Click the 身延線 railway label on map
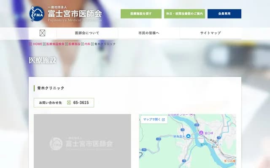Screen dimensions: 270x168 click(213, 142)
